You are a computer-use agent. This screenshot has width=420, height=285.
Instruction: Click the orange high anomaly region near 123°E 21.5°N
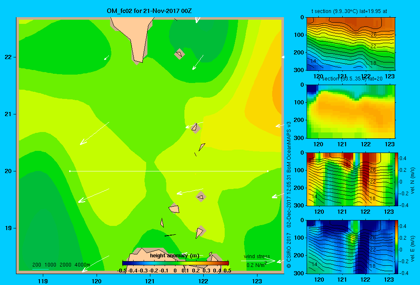(278, 91)
